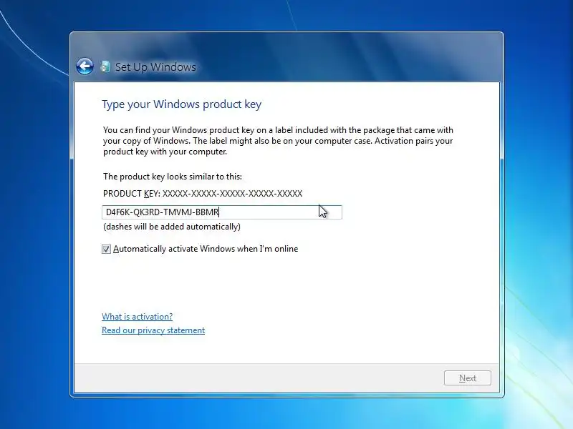Open the What is activation? link

(137, 317)
